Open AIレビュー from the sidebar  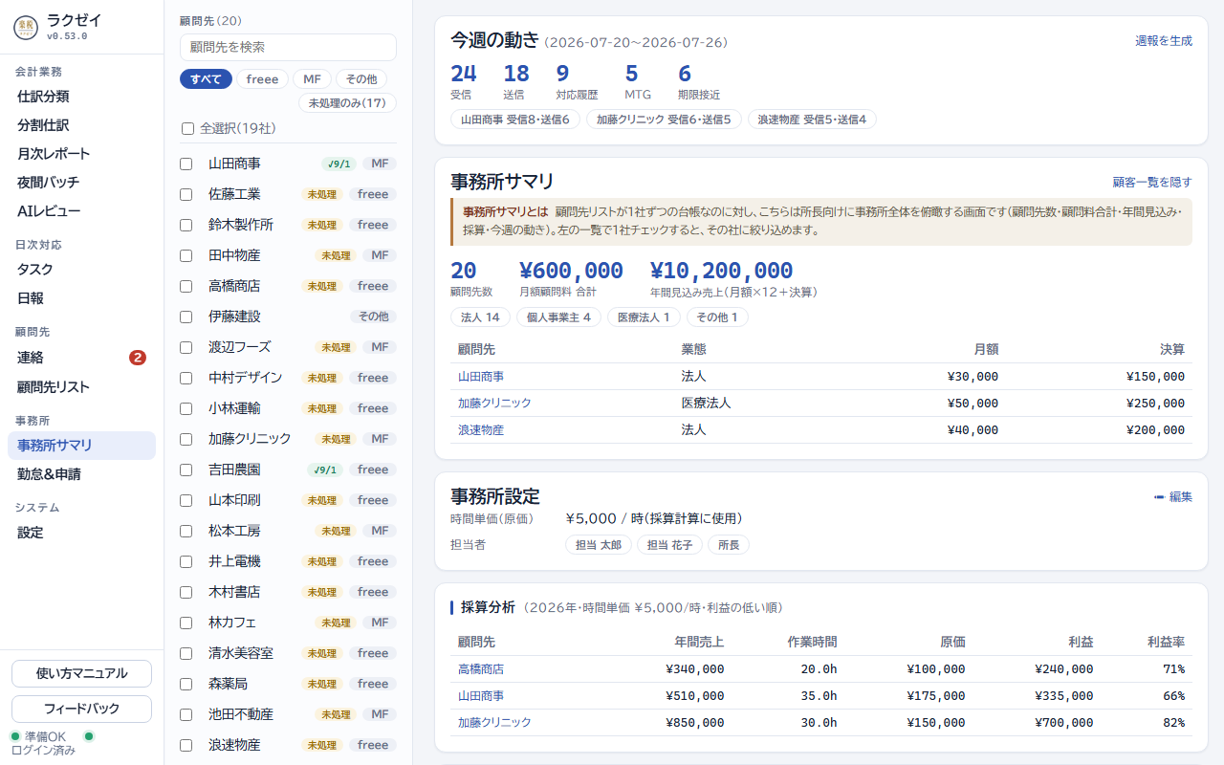81,211
